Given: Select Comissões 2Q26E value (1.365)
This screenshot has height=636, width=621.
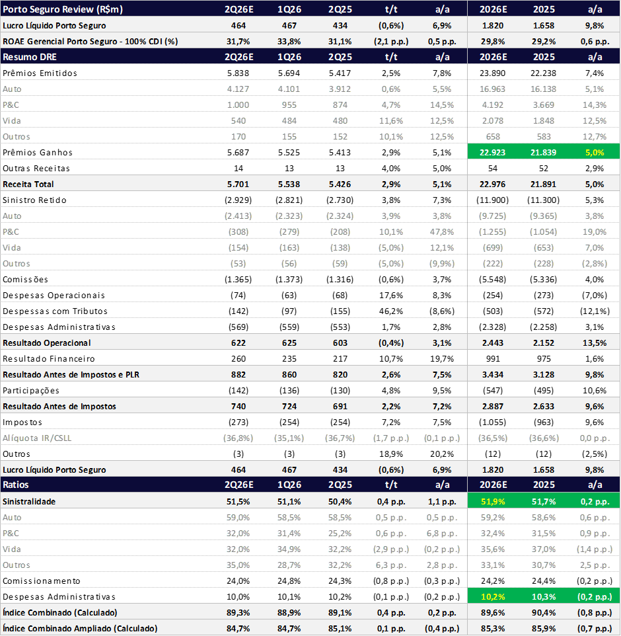Looking at the screenshot, I should pyautogui.click(x=238, y=280).
